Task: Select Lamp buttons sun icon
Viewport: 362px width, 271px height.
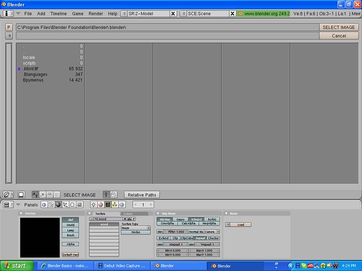Action: (93, 204)
